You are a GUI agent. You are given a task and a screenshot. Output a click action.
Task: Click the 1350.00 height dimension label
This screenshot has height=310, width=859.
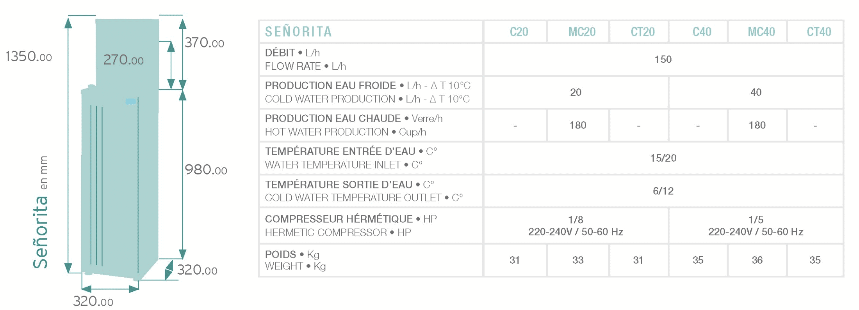tap(29, 57)
